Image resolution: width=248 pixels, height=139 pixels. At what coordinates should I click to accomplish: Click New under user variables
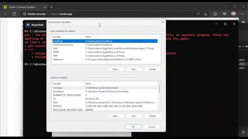click(116, 69)
